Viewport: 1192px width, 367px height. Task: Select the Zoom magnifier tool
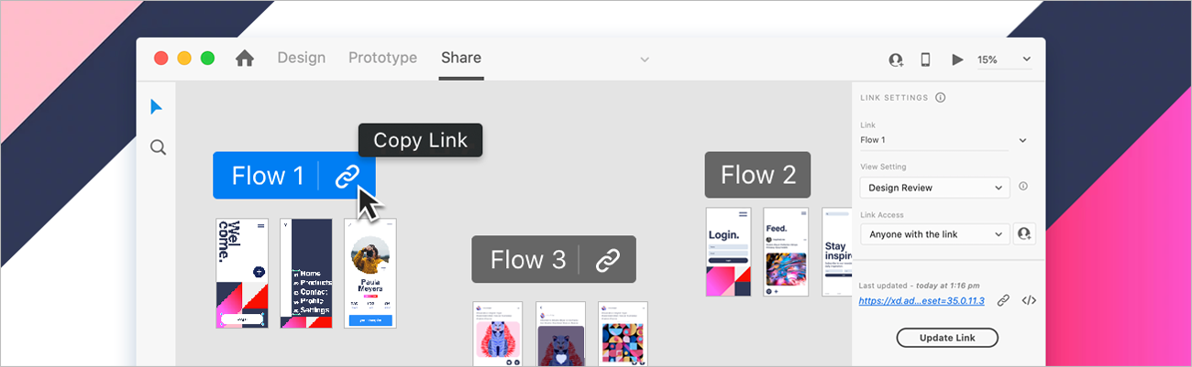click(x=158, y=147)
